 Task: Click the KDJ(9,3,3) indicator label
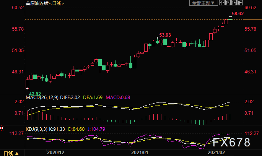tap(37, 129)
